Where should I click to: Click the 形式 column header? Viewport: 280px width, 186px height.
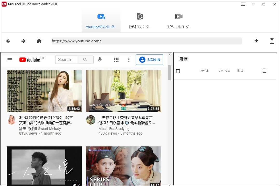[x=240, y=71]
